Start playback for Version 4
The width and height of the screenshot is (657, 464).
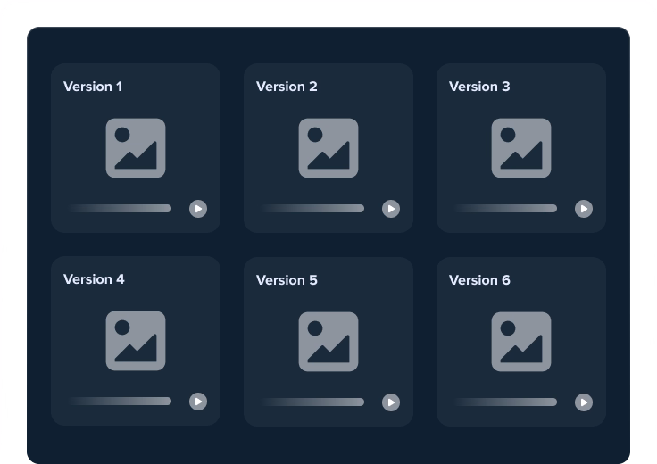(198, 402)
